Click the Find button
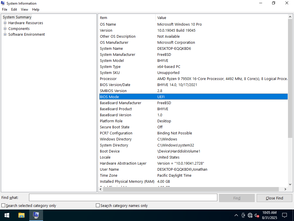The width and height of the screenshot is (294, 221). point(237,198)
